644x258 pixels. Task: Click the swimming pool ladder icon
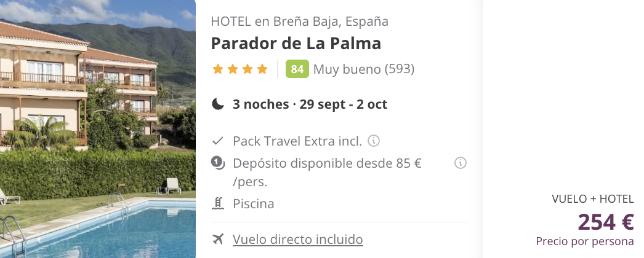[217, 203]
